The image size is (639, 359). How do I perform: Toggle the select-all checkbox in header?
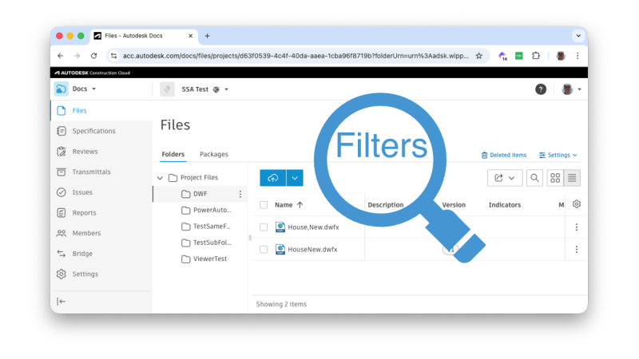[264, 205]
